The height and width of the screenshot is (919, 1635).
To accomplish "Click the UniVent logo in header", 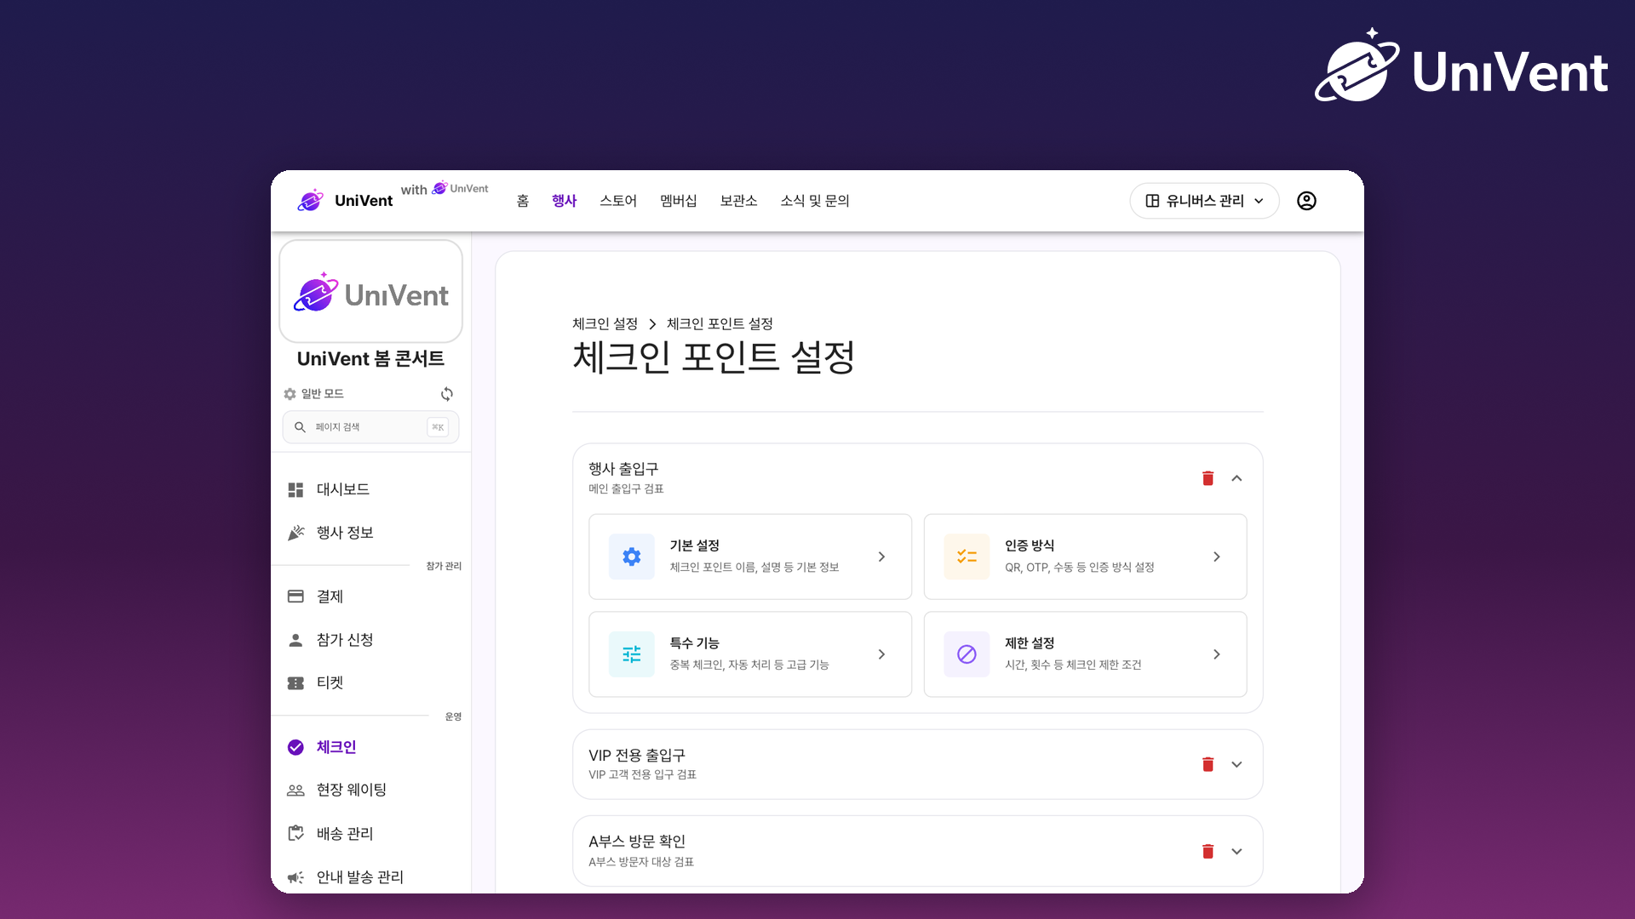I will click(345, 201).
